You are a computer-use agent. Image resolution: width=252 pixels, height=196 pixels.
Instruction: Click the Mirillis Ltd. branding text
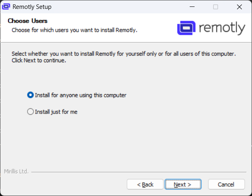(x=16, y=171)
